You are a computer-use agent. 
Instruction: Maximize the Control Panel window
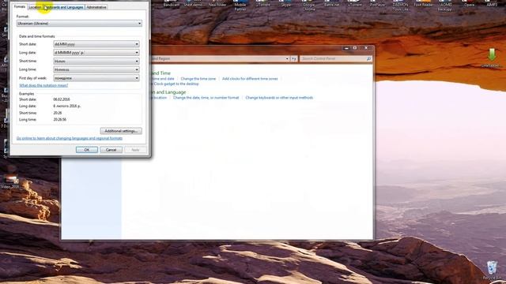click(355, 48)
